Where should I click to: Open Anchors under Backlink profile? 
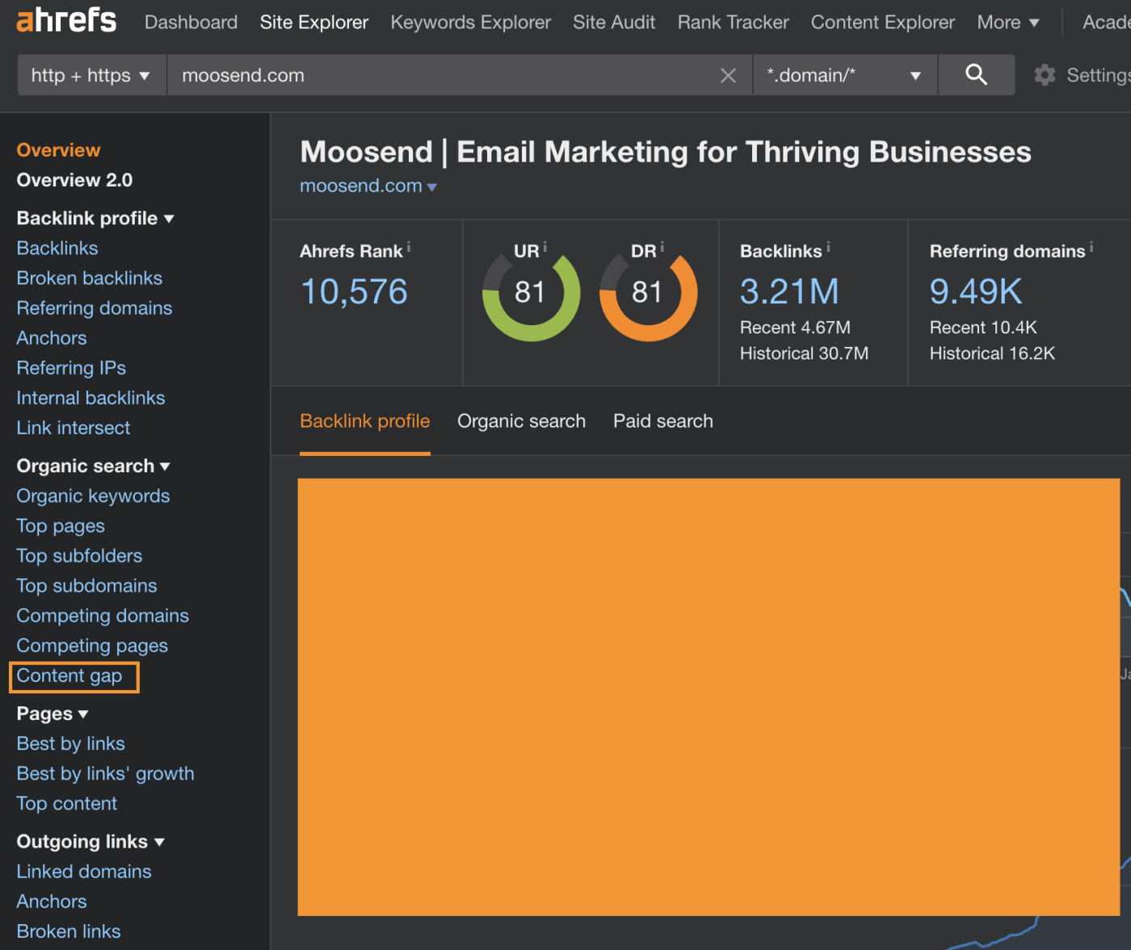(52, 337)
